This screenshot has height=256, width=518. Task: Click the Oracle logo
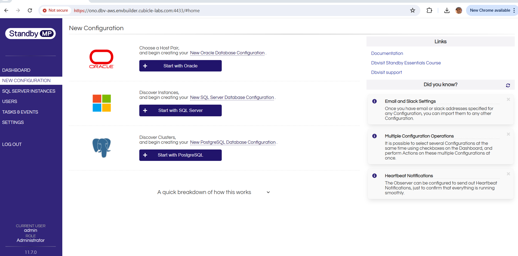point(101,59)
